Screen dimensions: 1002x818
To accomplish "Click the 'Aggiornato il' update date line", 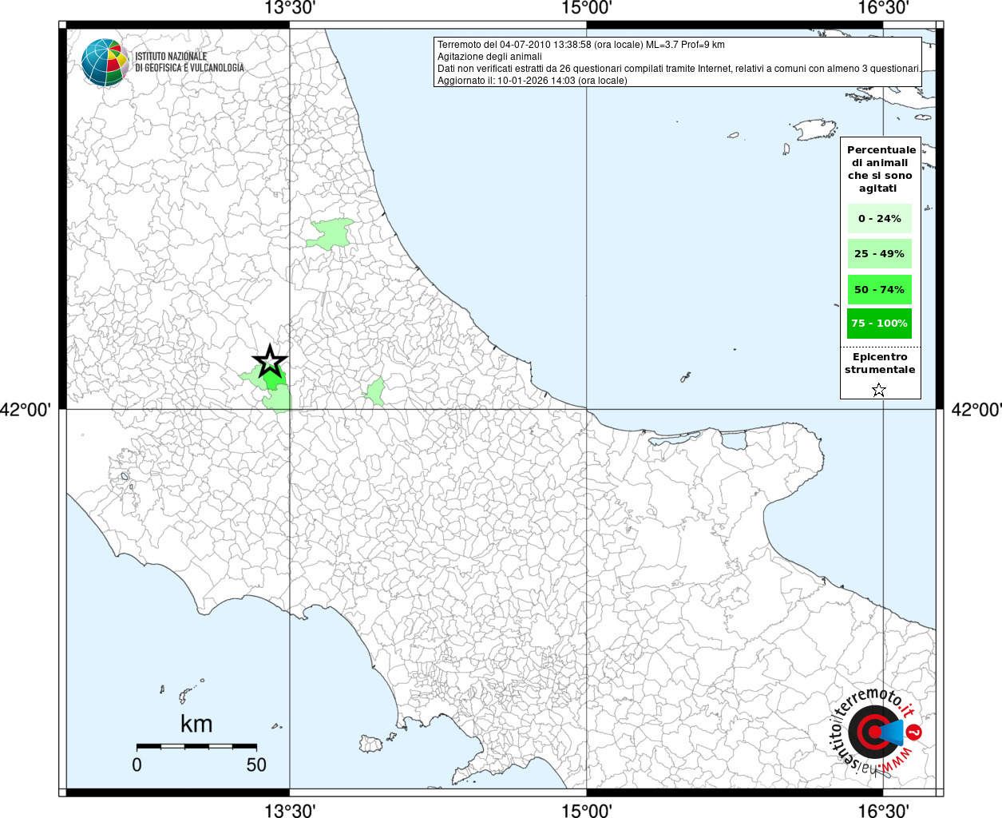I will point(532,81).
